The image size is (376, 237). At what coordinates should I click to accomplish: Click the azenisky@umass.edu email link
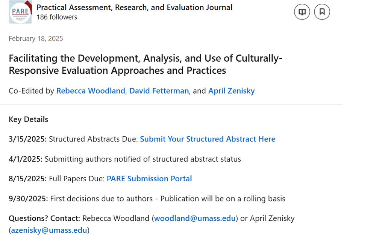tap(49, 230)
